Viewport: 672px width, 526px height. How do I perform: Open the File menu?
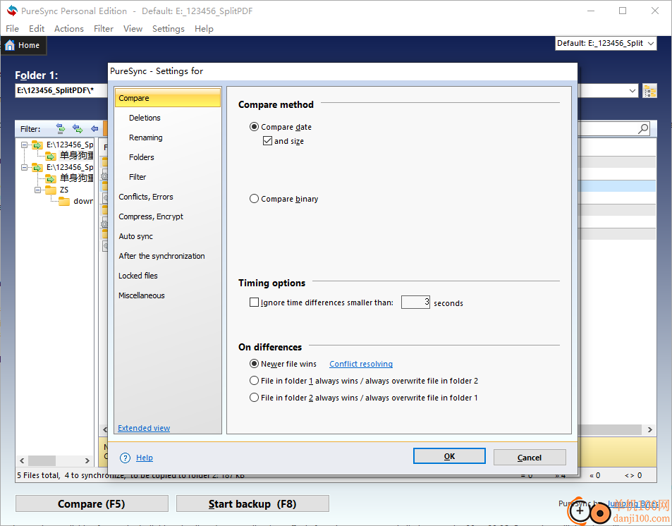(x=12, y=29)
